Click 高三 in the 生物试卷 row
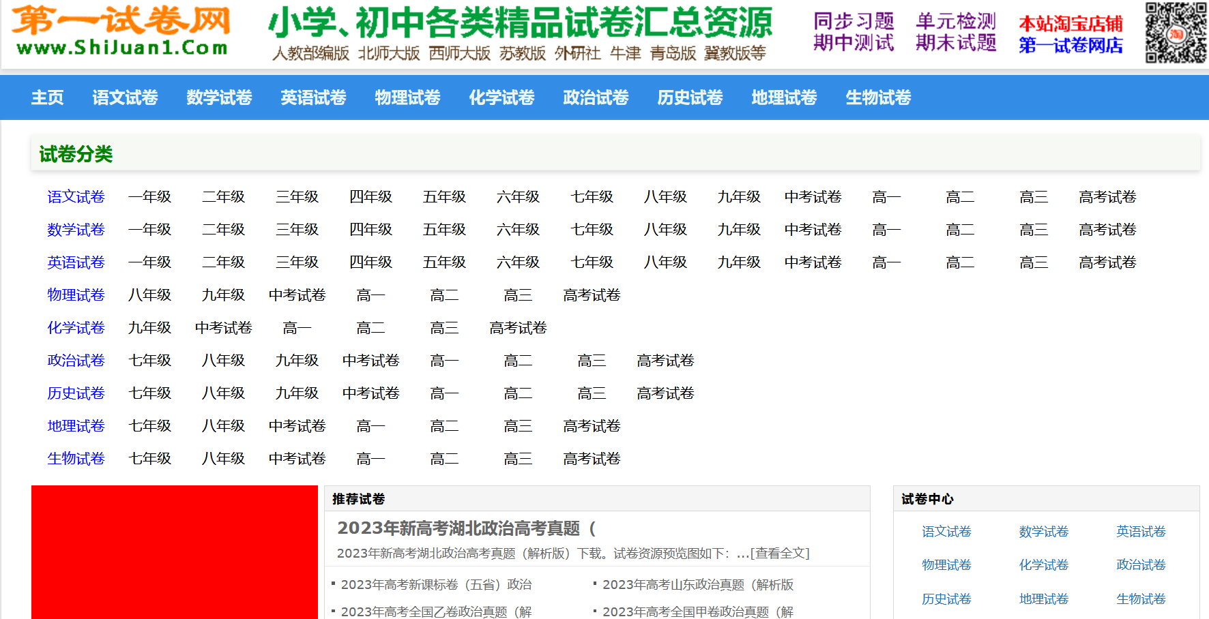This screenshot has height=619, width=1209. pyautogui.click(x=518, y=459)
